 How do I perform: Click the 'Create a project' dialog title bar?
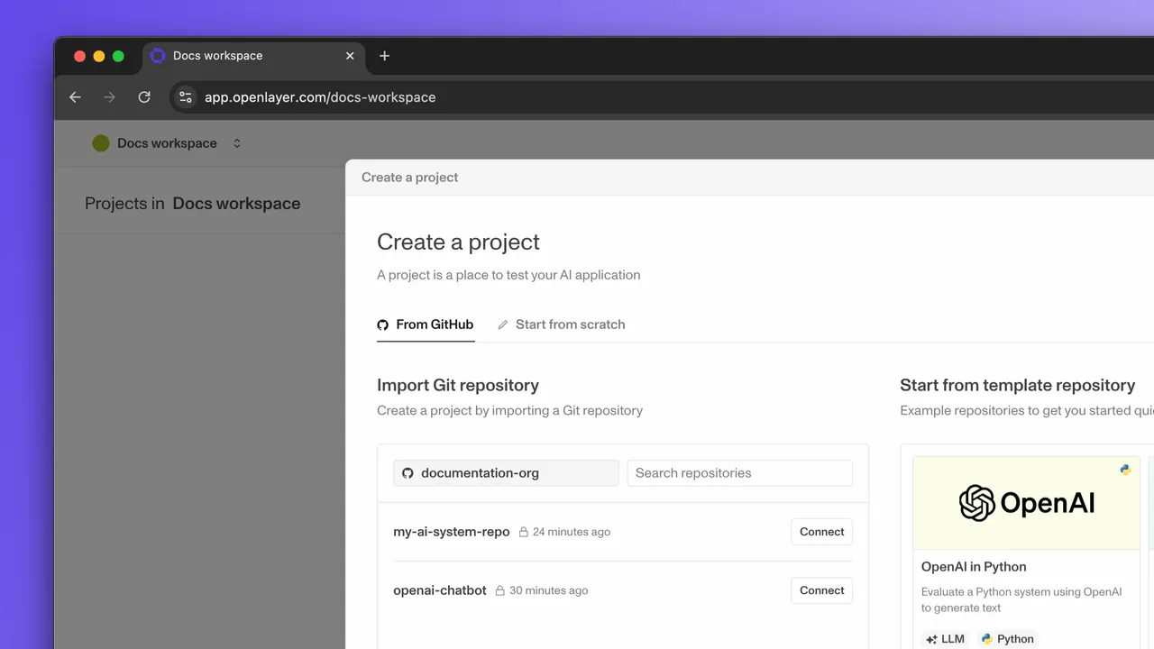pyautogui.click(x=749, y=178)
